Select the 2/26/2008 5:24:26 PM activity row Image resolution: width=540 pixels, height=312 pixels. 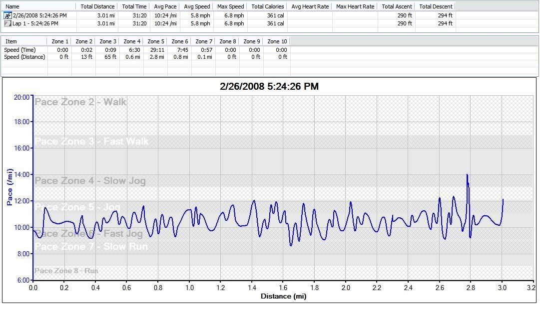39,15
